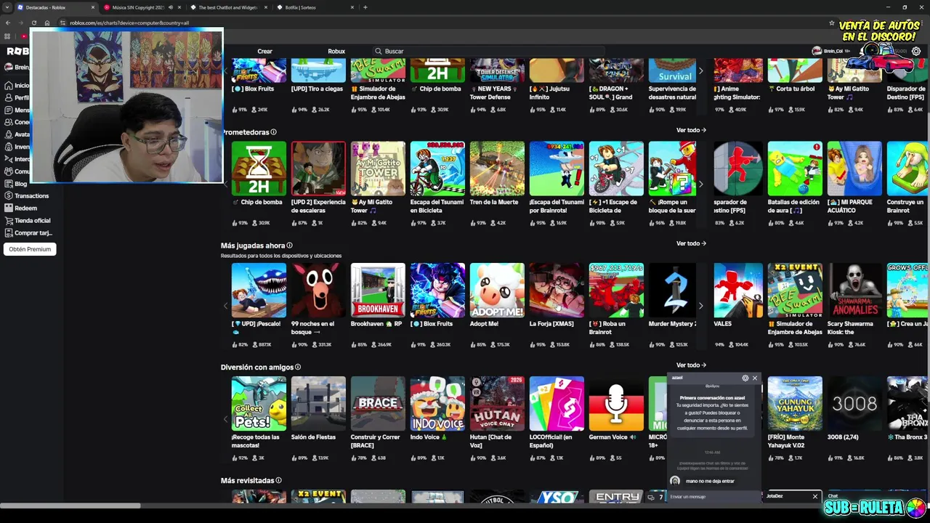Image resolution: width=930 pixels, height=523 pixels.
Task: Open the Avatar icon in sidebar
Action: (8, 134)
